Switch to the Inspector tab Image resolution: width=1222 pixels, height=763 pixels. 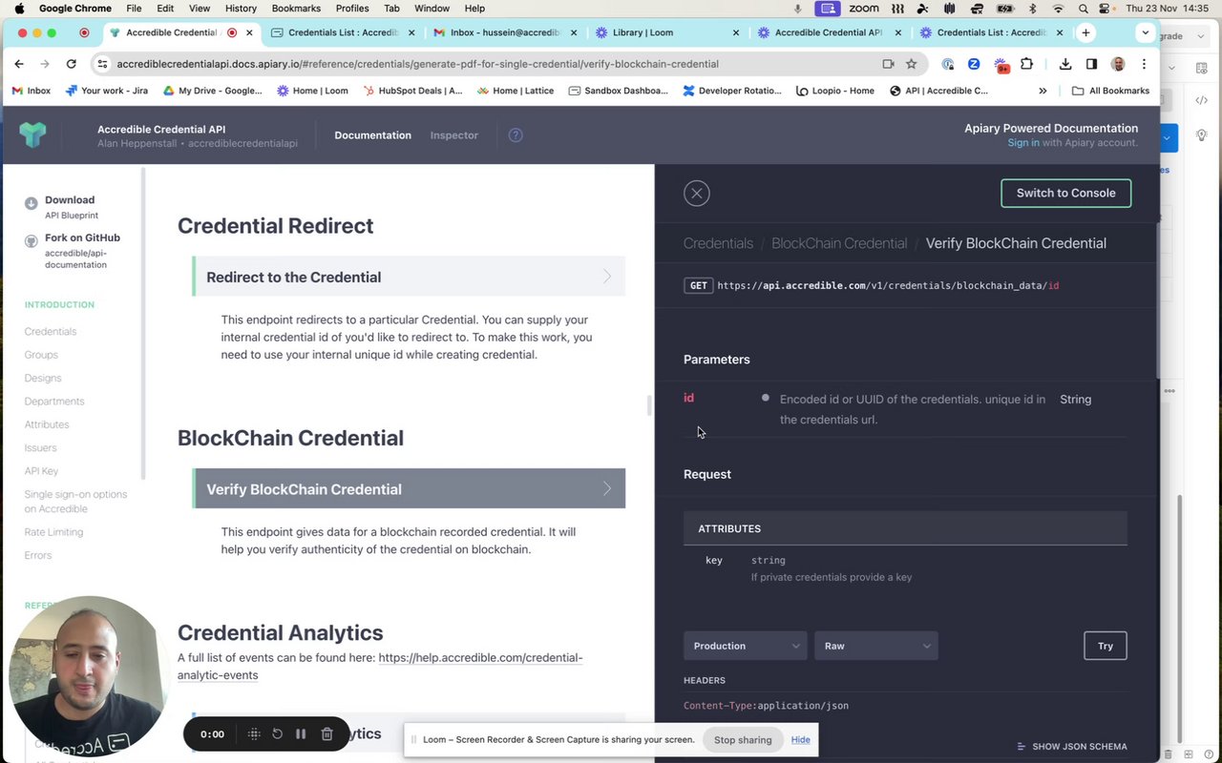pyautogui.click(x=453, y=135)
